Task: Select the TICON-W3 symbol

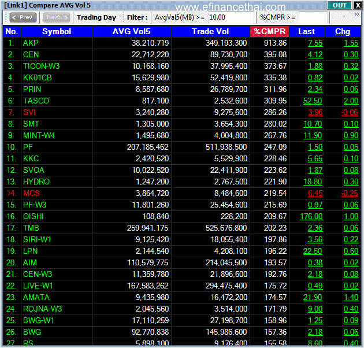Action: 42,66
